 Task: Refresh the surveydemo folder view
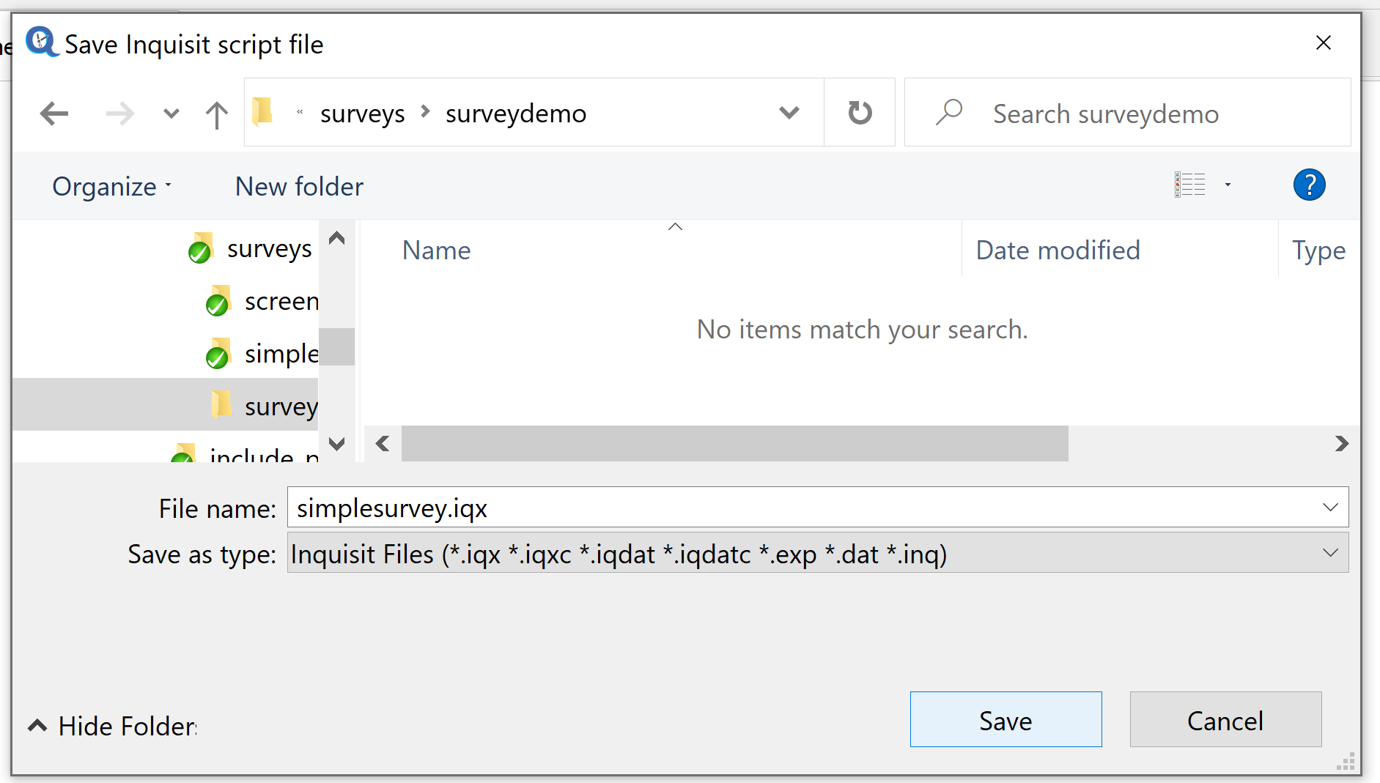pos(860,112)
